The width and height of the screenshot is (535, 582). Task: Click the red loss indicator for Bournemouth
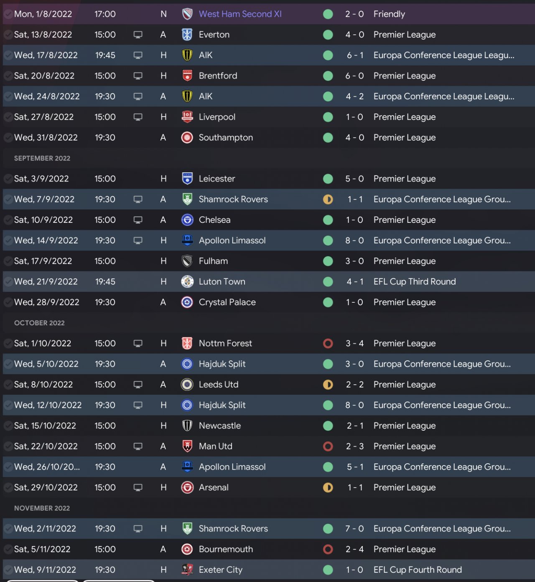pos(328,549)
